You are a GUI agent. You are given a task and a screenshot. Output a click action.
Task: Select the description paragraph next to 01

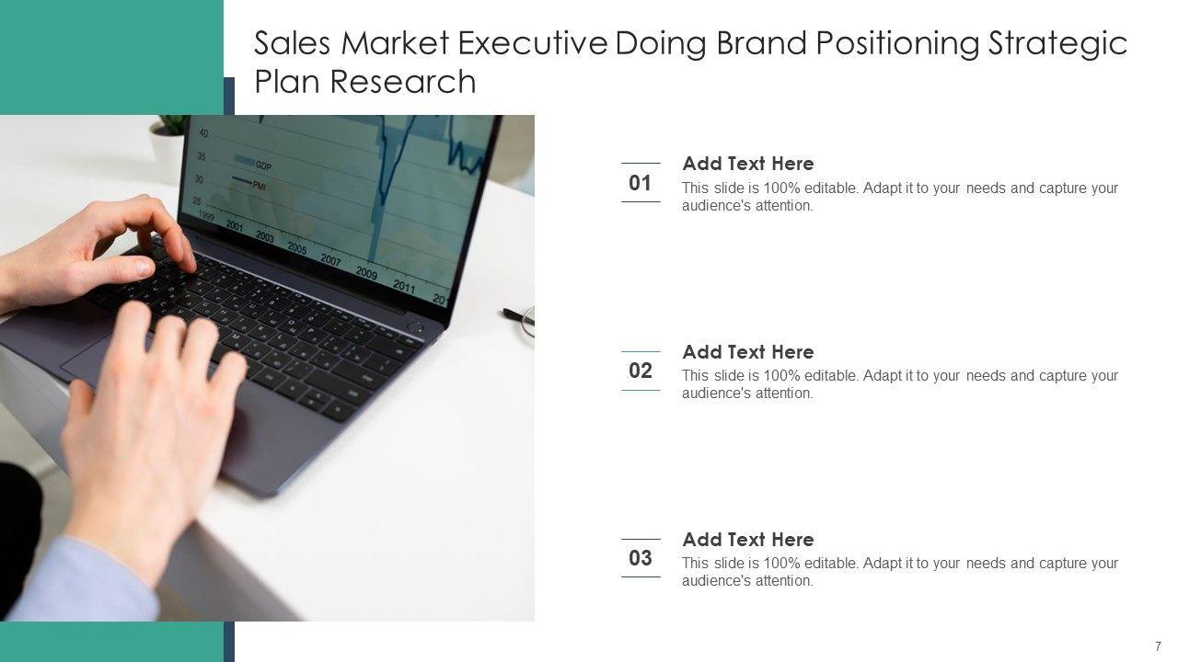[899, 197]
